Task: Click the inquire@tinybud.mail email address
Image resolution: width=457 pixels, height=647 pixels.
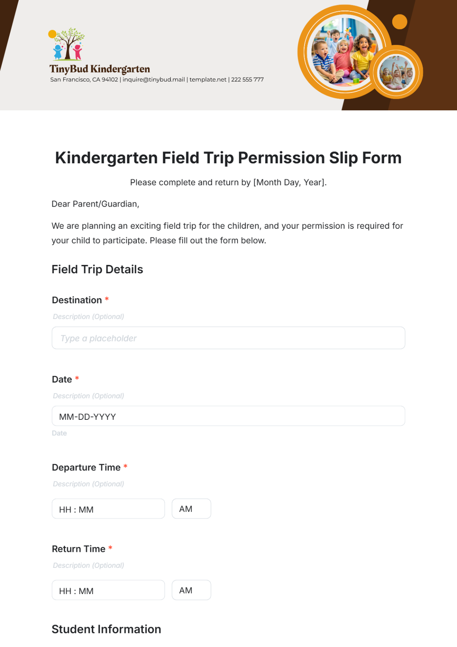Action: click(x=153, y=80)
